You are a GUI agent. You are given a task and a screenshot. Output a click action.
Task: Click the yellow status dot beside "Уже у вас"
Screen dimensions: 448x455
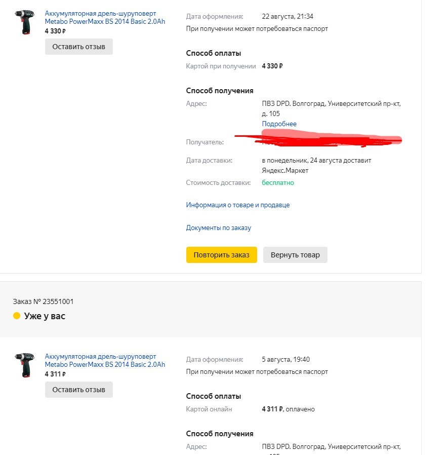point(17,316)
